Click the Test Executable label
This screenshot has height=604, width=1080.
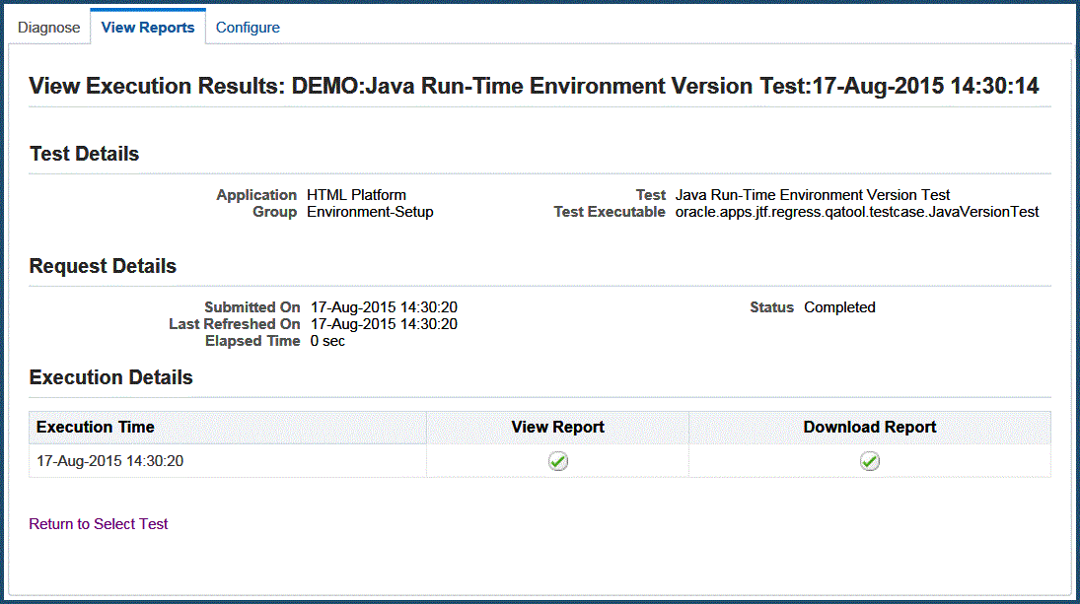tap(610, 212)
